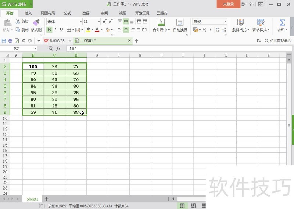
Task: Select Sheet1 tab
Action: pyautogui.click(x=32, y=199)
